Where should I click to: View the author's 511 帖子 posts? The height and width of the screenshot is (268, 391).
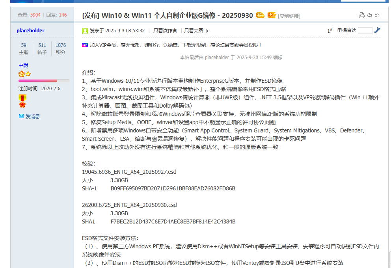(42, 48)
